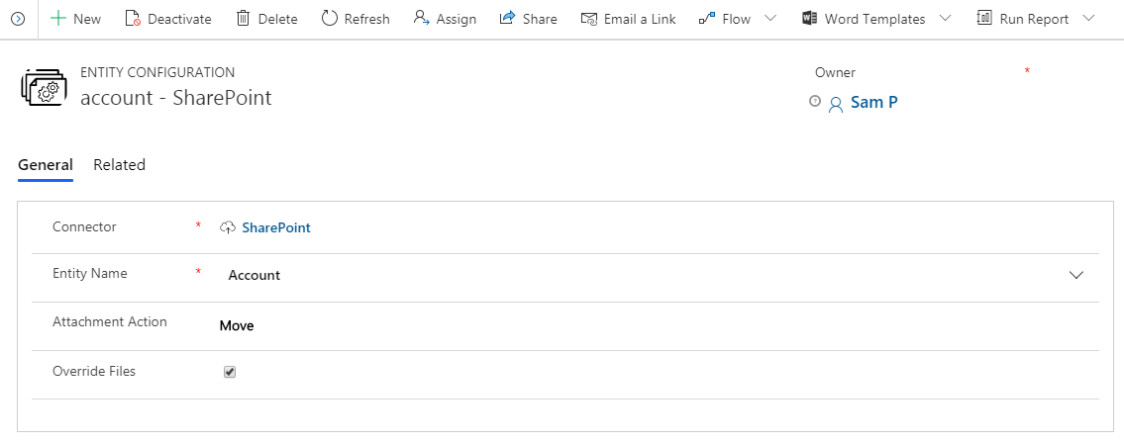Click the Refresh circular arrow icon
Viewport: 1124px width, 443px height.
pos(329,19)
